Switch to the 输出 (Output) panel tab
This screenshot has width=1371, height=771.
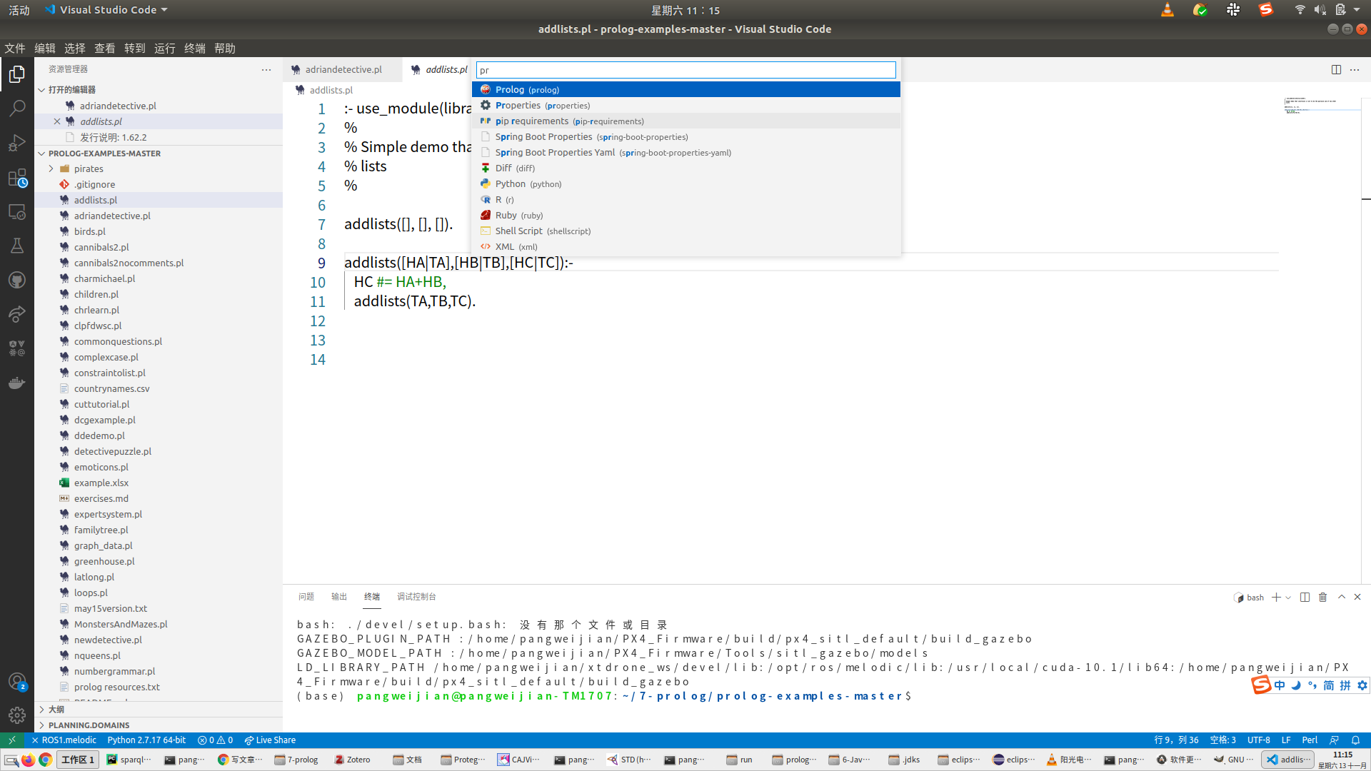[338, 596]
